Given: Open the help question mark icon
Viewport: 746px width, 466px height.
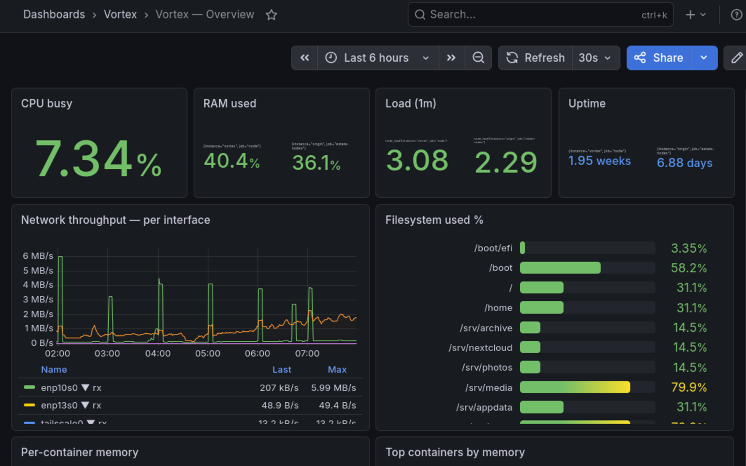Looking at the screenshot, I should 736,15.
